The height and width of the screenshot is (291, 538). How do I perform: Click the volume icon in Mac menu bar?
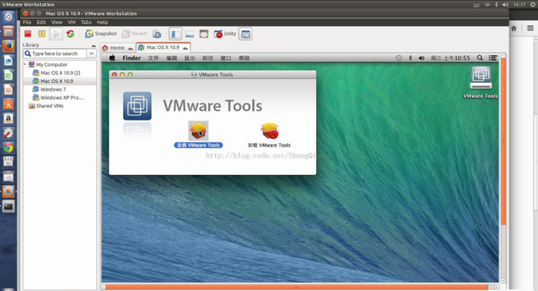coord(421,58)
